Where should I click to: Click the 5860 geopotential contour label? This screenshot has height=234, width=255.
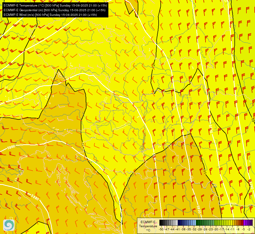11,147
